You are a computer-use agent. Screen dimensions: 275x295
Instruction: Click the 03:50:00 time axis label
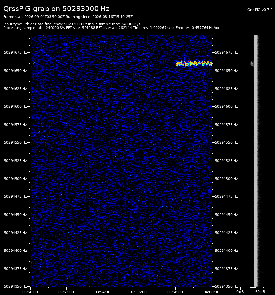click(30, 292)
